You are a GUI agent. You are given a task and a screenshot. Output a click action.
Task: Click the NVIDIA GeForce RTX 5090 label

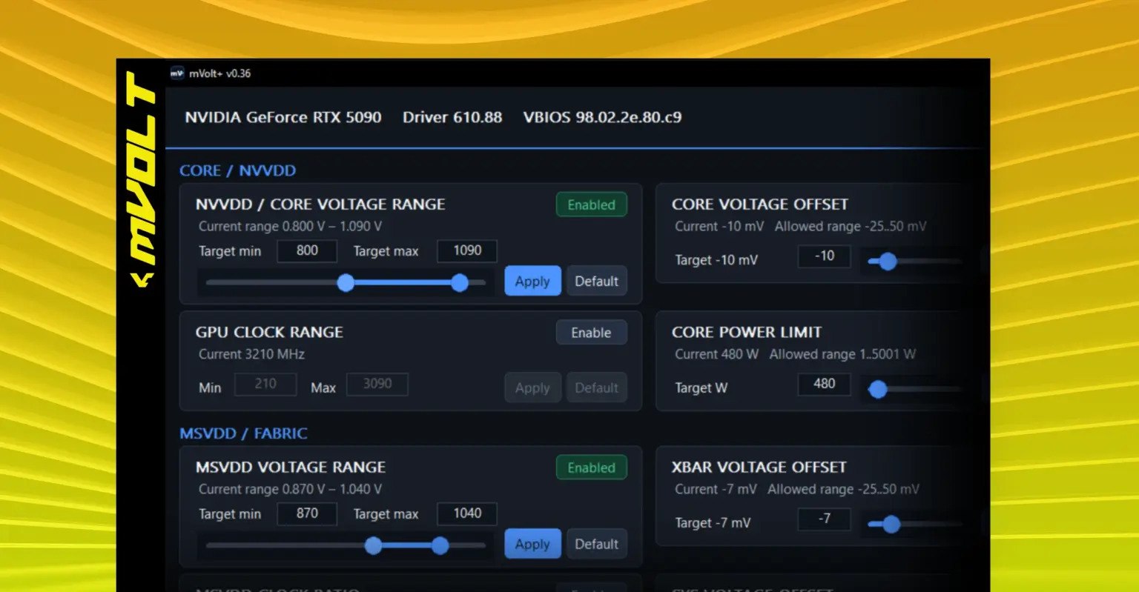[x=283, y=117]
